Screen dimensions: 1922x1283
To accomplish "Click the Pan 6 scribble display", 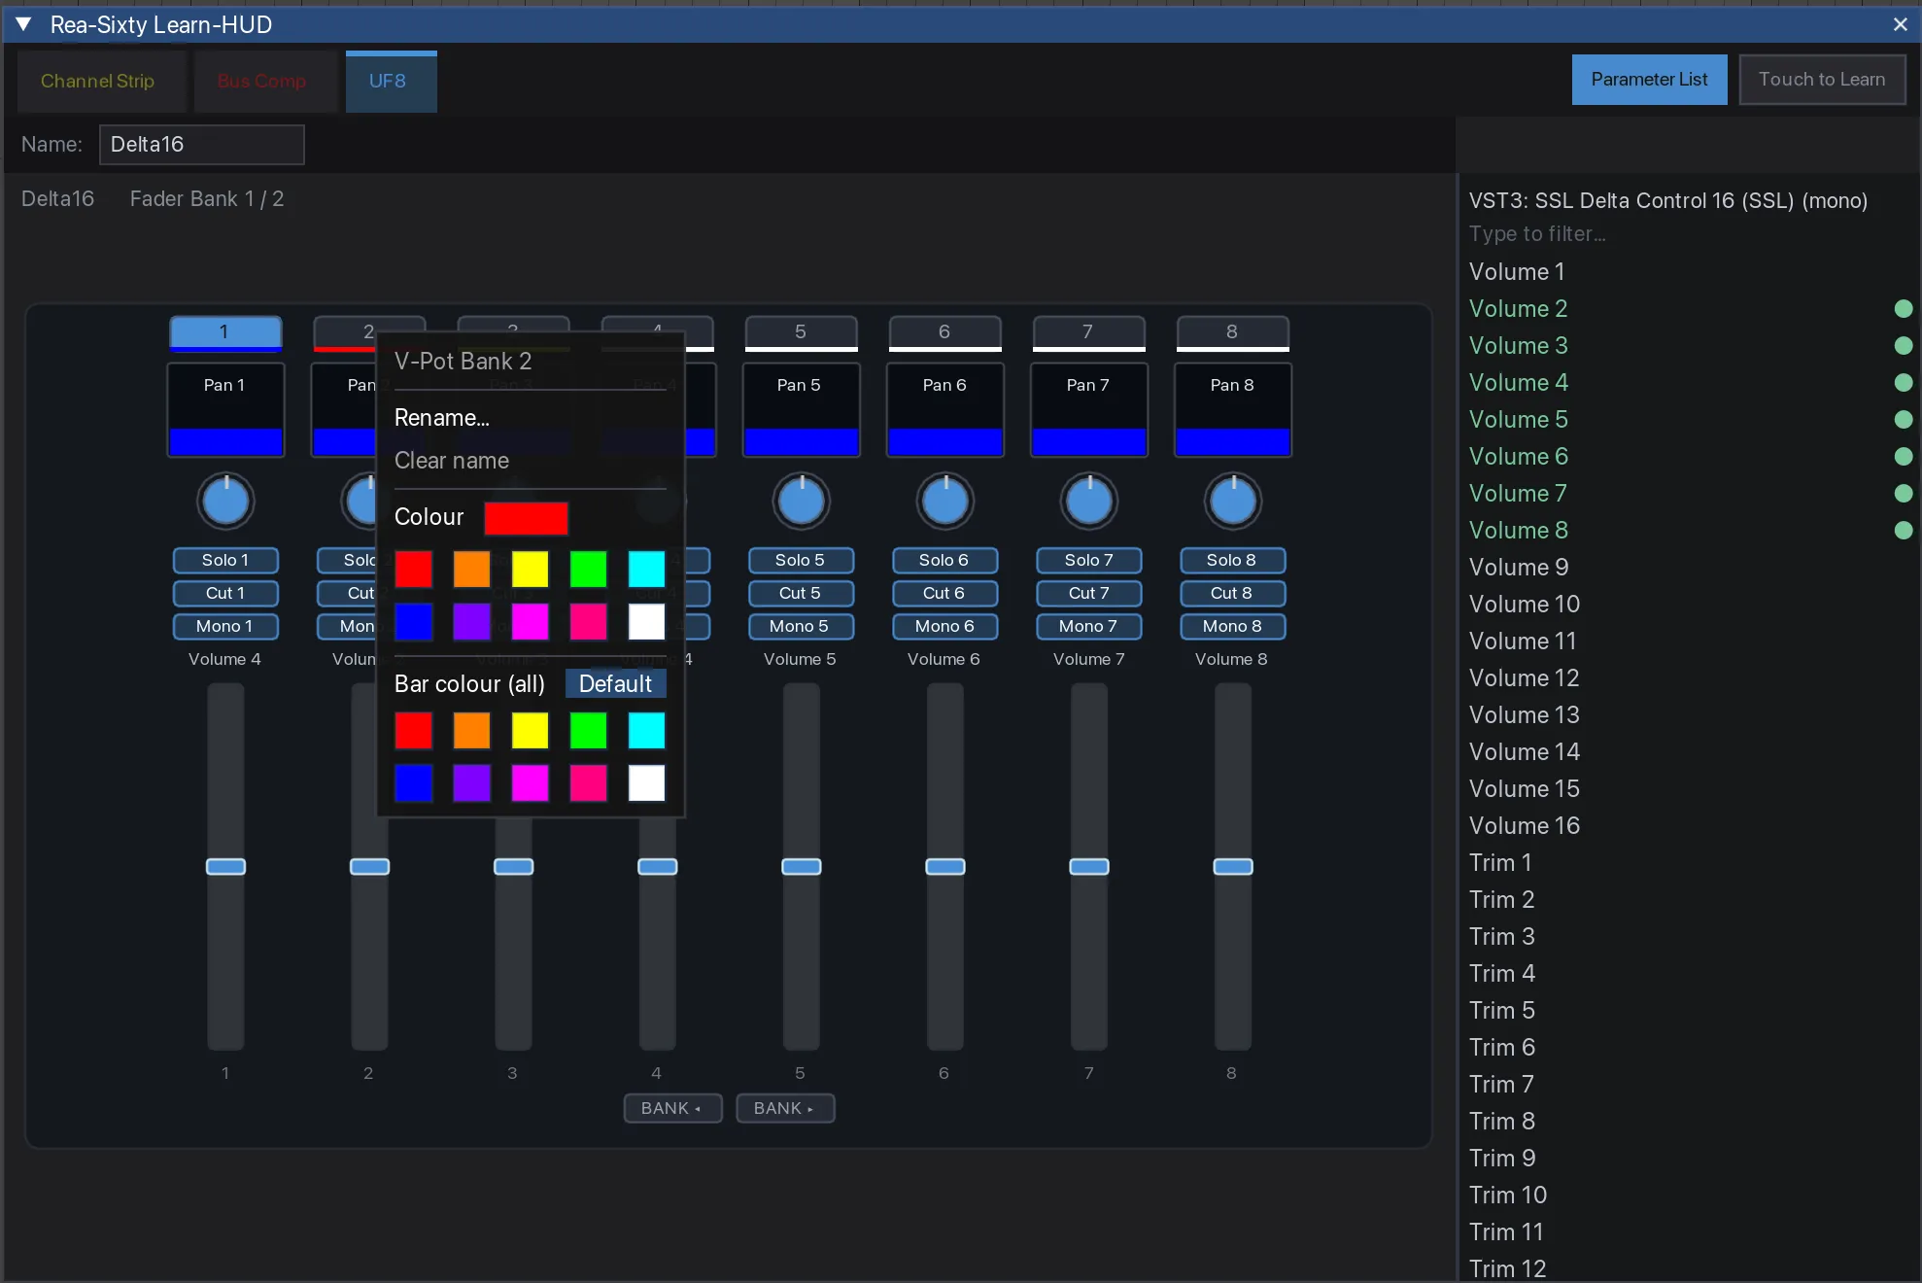I will click(x=944, y=409).
